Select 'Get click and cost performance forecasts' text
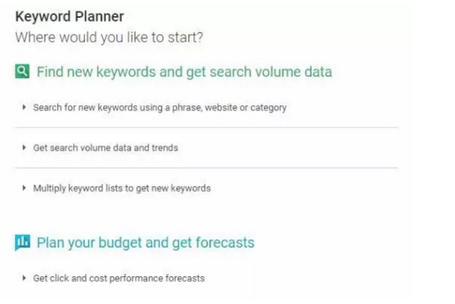This screenshot has height=304, width=455. [x=119, y=279]
